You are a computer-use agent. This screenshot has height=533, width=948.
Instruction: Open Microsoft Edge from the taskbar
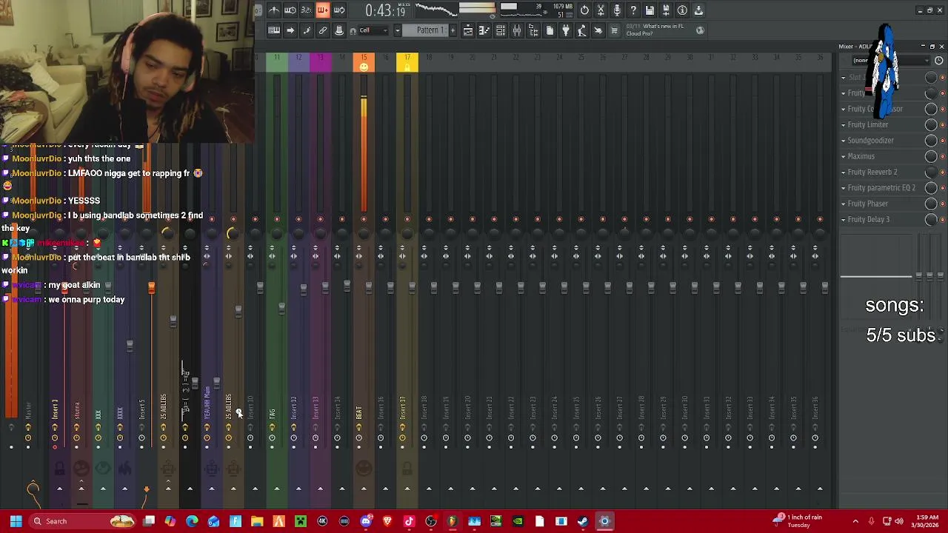tap(192, 521)
